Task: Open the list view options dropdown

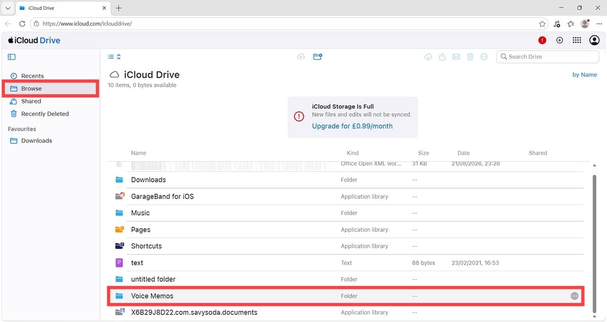Action: 114,57
